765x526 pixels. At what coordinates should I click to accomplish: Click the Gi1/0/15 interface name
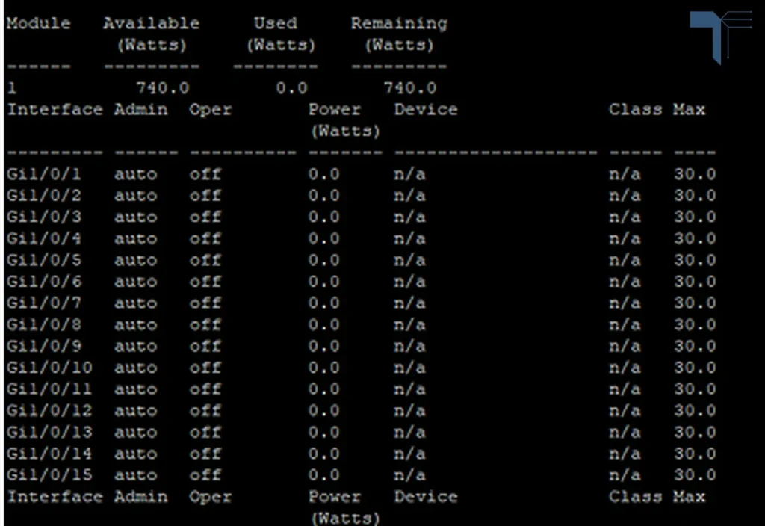(x=49, y=474)
